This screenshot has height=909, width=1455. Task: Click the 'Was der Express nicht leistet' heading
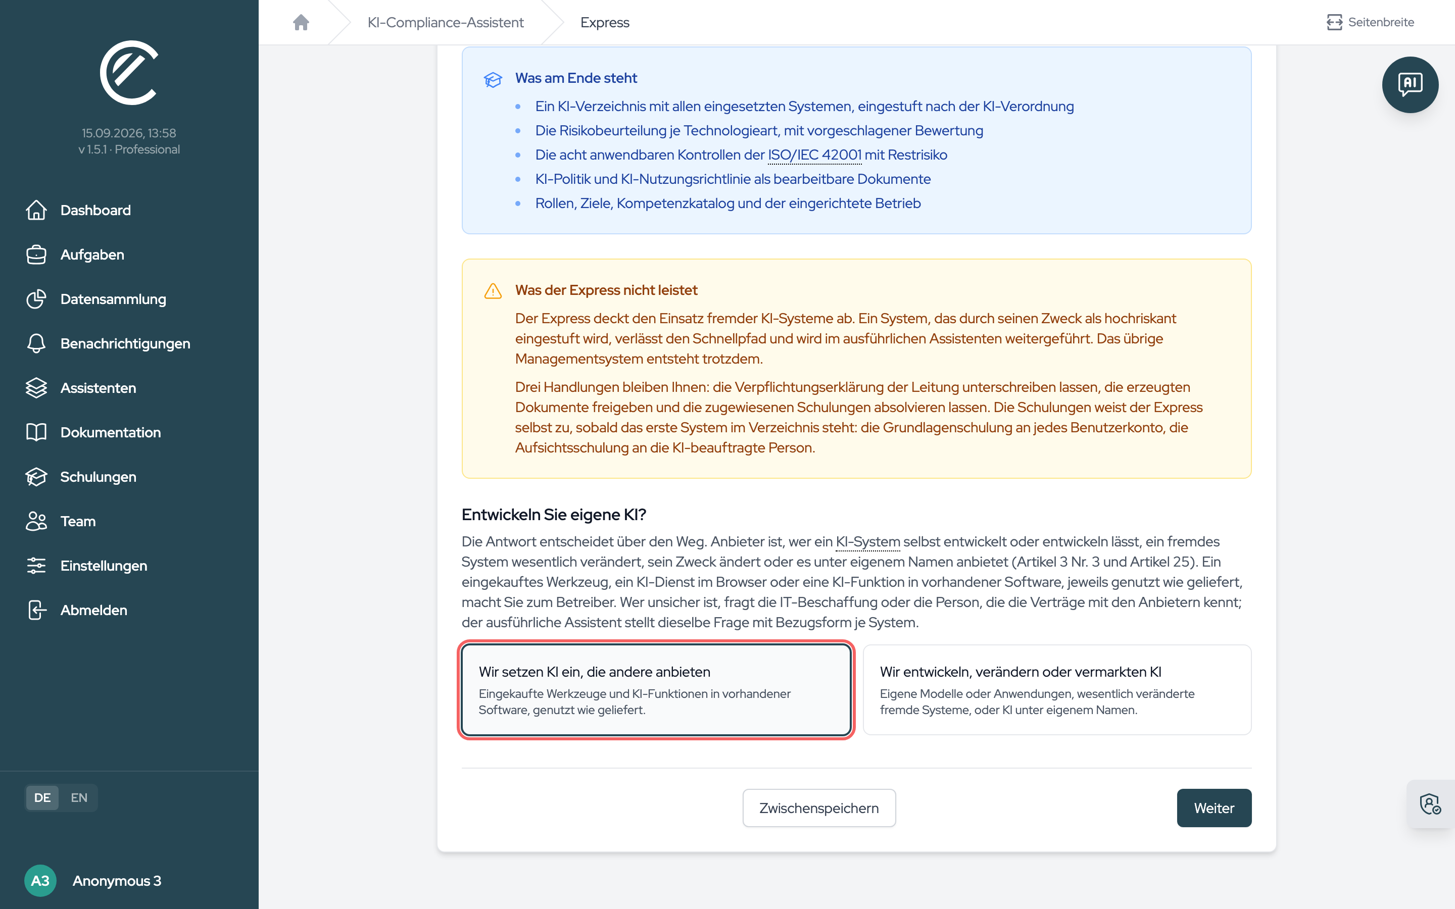pos(605,290)
